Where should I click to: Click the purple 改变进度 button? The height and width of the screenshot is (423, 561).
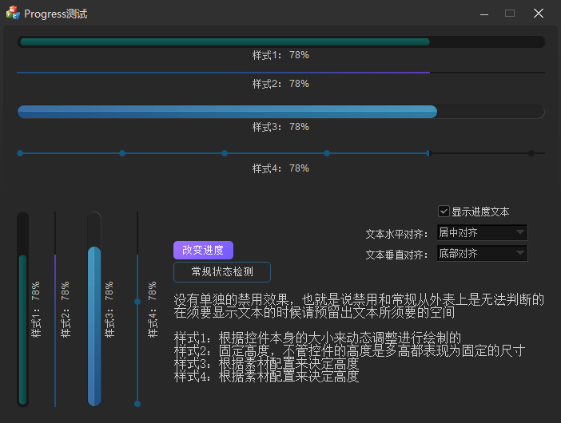[x=203, y=250]
